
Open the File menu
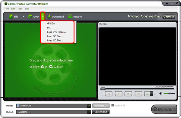pyautogui.click(x=7, y=9)
